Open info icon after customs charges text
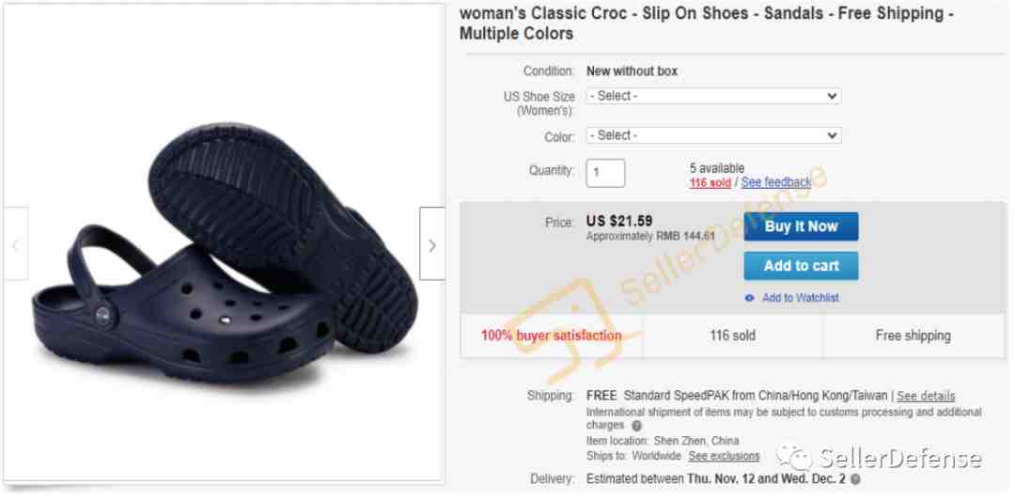 (x=637, y=426)
